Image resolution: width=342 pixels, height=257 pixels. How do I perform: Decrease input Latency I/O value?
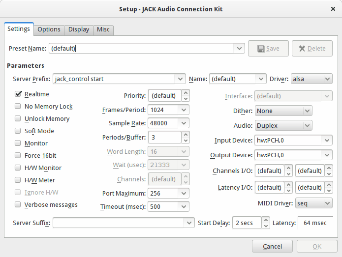[288, 191]
